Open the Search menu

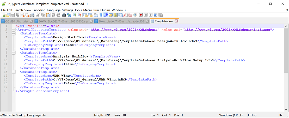[18, 10]
